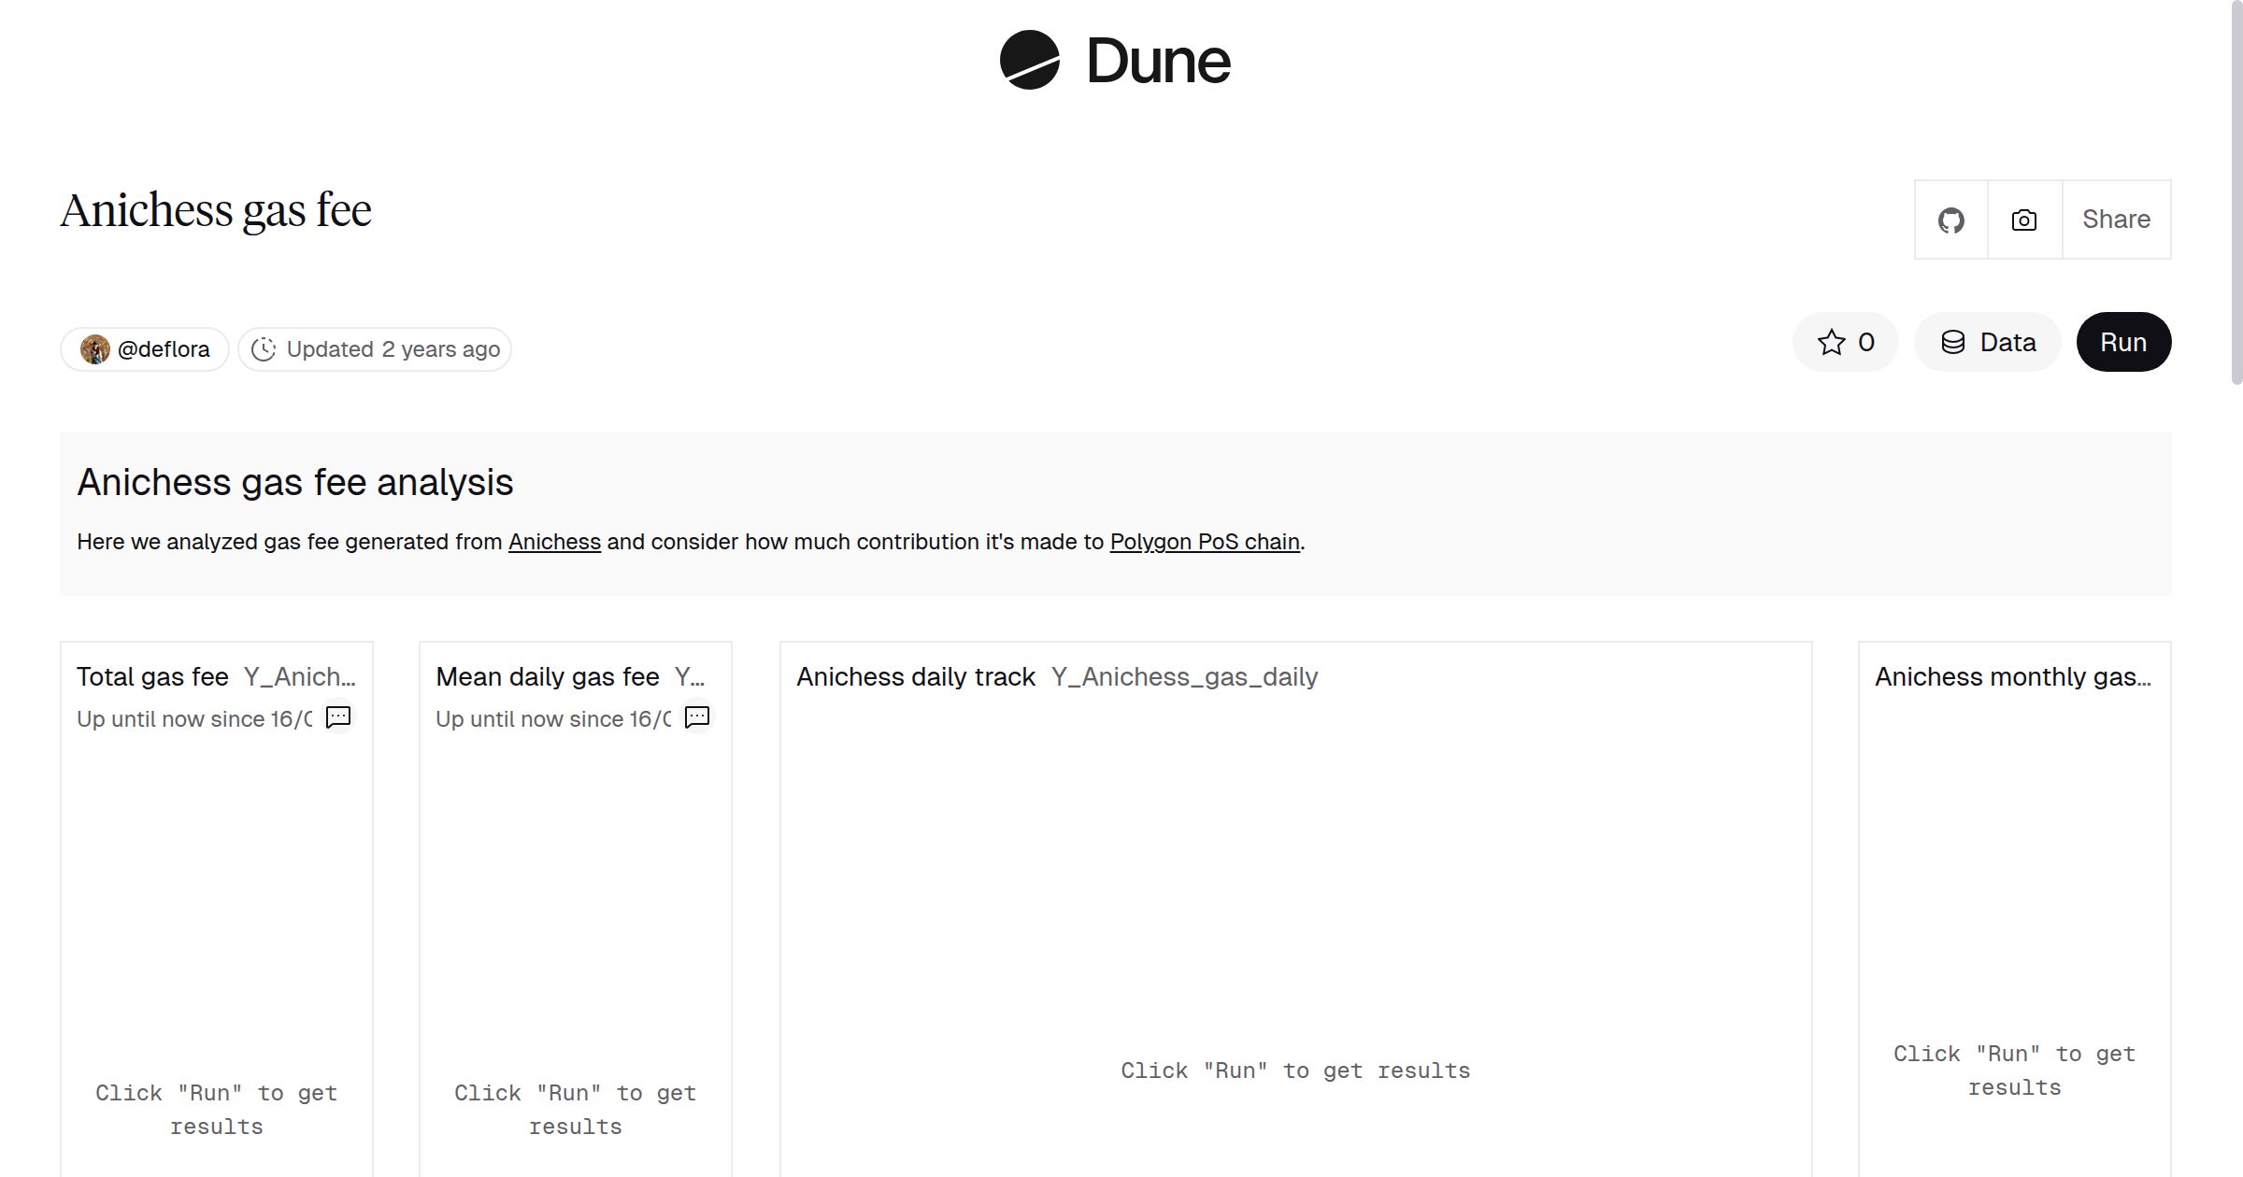The height and width of the screenshot is (1177, 2243).
Task: Click the Share button
Action: coord(2116,220)
